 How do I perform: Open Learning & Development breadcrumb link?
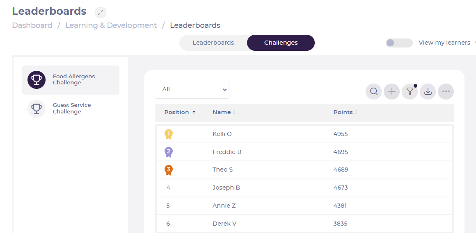coord(111,25)
